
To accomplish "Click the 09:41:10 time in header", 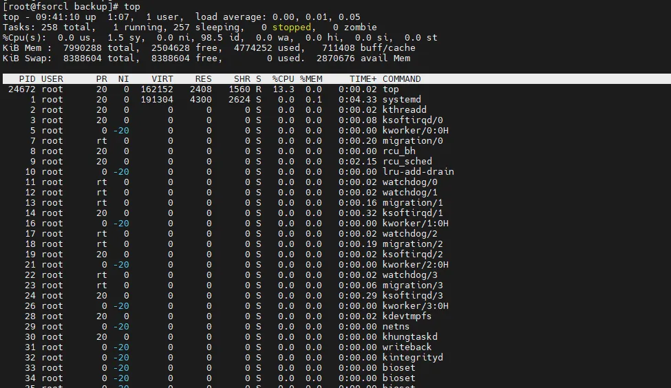I will click(x=57, y=17).
